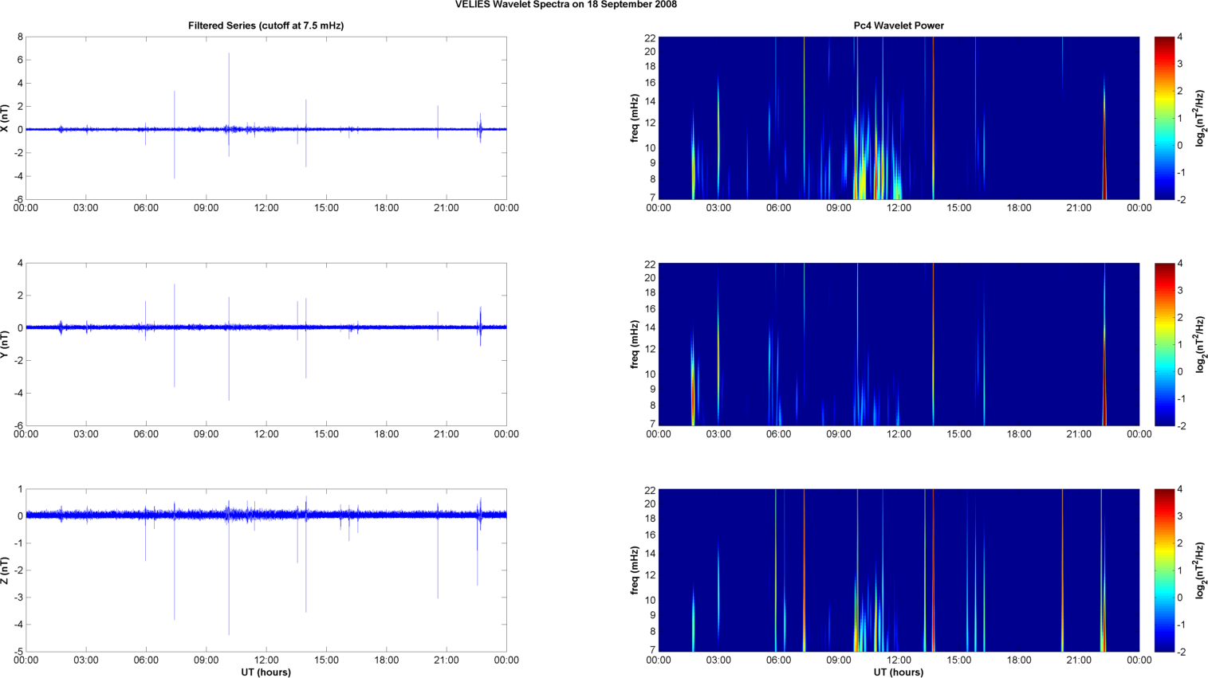The height and width of the screenshot is (678, 1208).
Task: Select the X (nT) axis label
Action: (6, 118)
